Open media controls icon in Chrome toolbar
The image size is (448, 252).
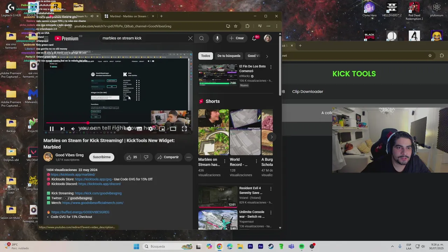(260, 26)
